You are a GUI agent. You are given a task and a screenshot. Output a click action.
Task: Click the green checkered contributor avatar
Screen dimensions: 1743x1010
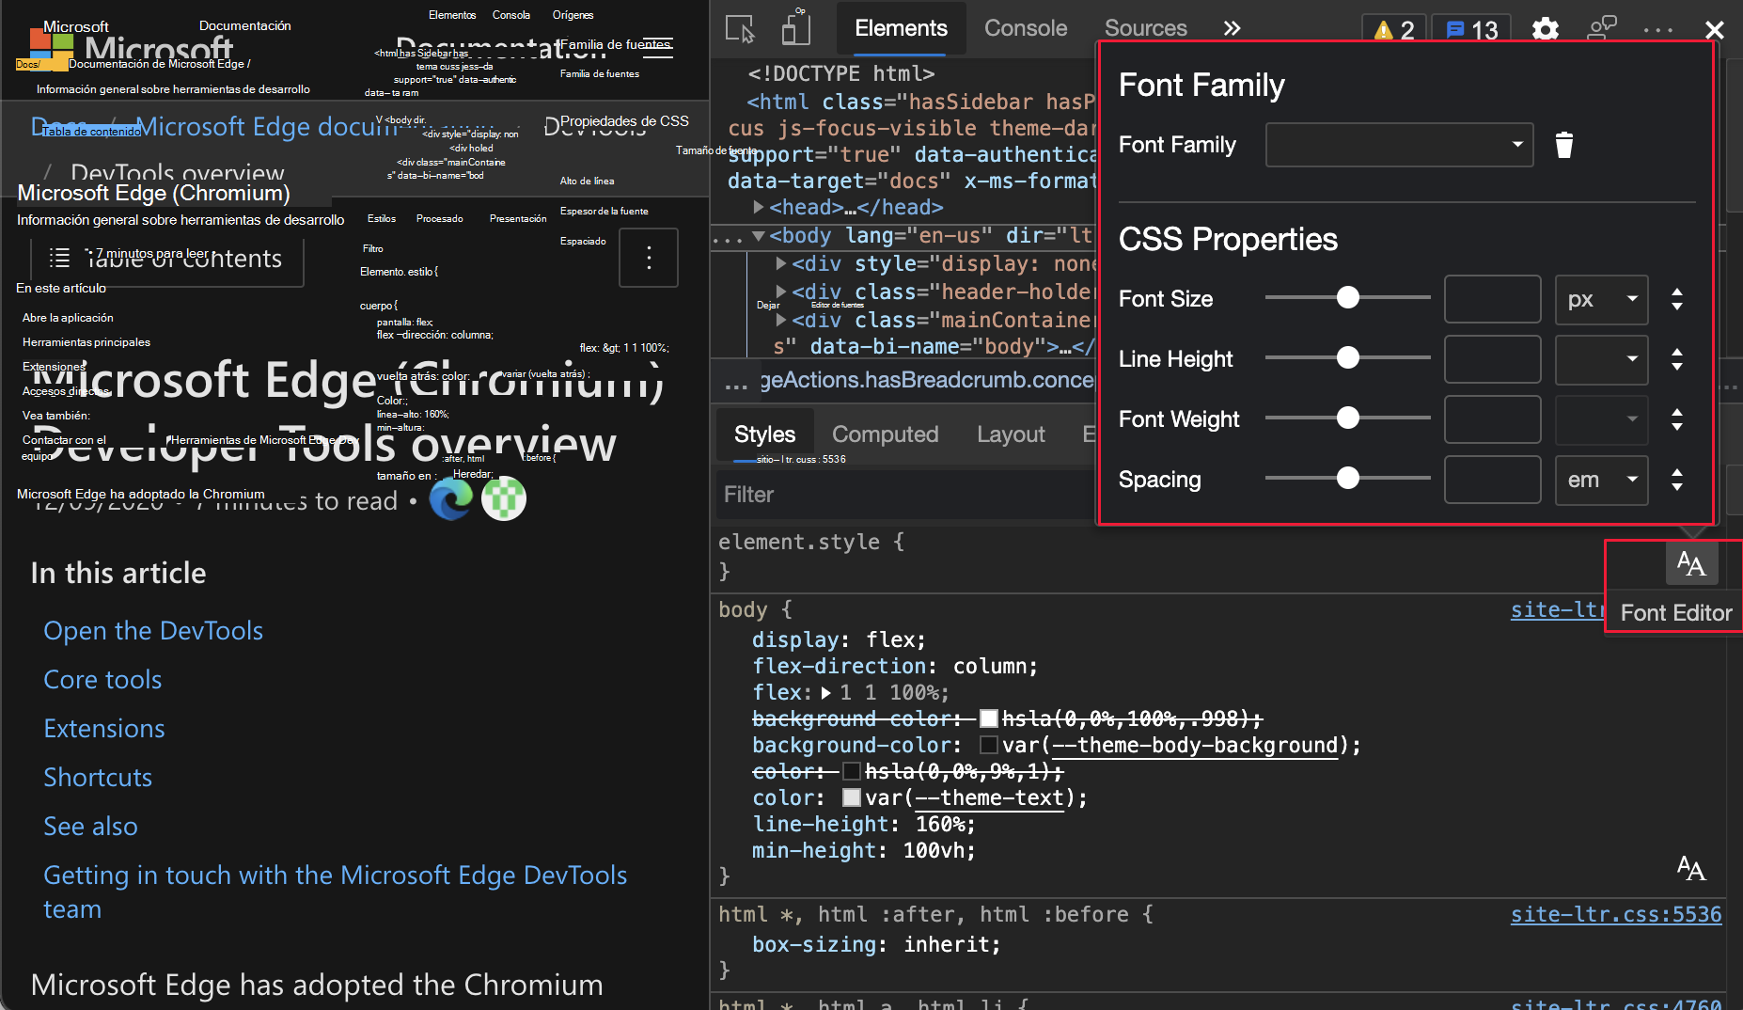(504, 498)
